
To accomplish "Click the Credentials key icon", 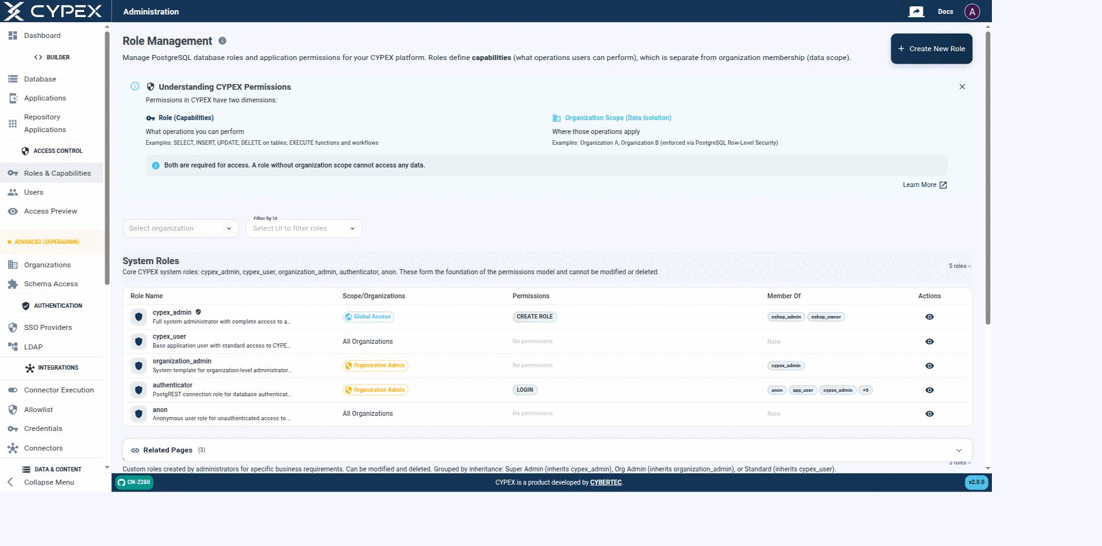I will click(13, 428).
